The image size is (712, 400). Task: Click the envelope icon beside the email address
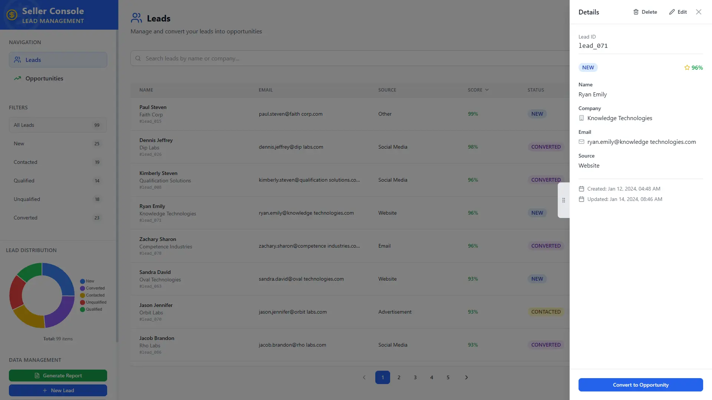pos(581,142)
